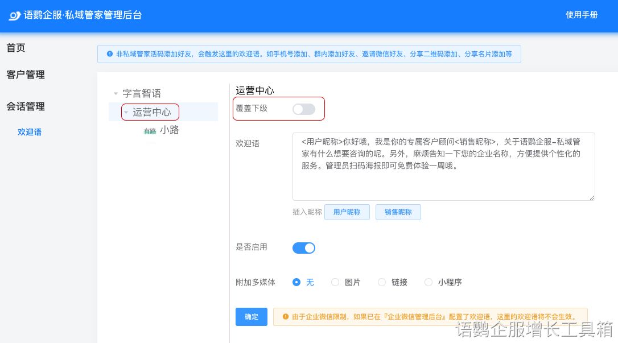Toggle the 覆盖下级 switch

pos(303,109)
